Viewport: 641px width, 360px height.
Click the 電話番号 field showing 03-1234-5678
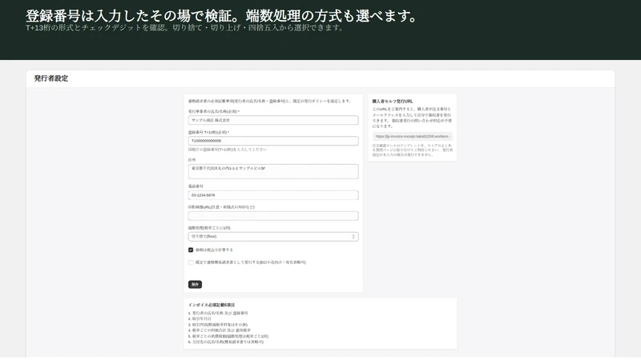273,195
